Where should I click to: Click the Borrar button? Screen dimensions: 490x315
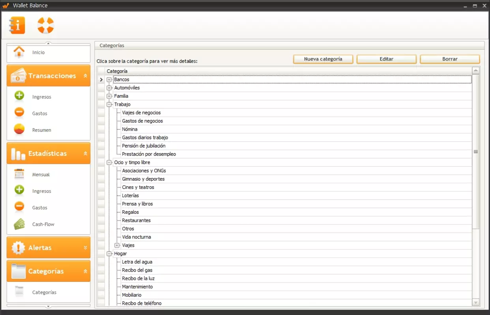(x=450, y=59)
